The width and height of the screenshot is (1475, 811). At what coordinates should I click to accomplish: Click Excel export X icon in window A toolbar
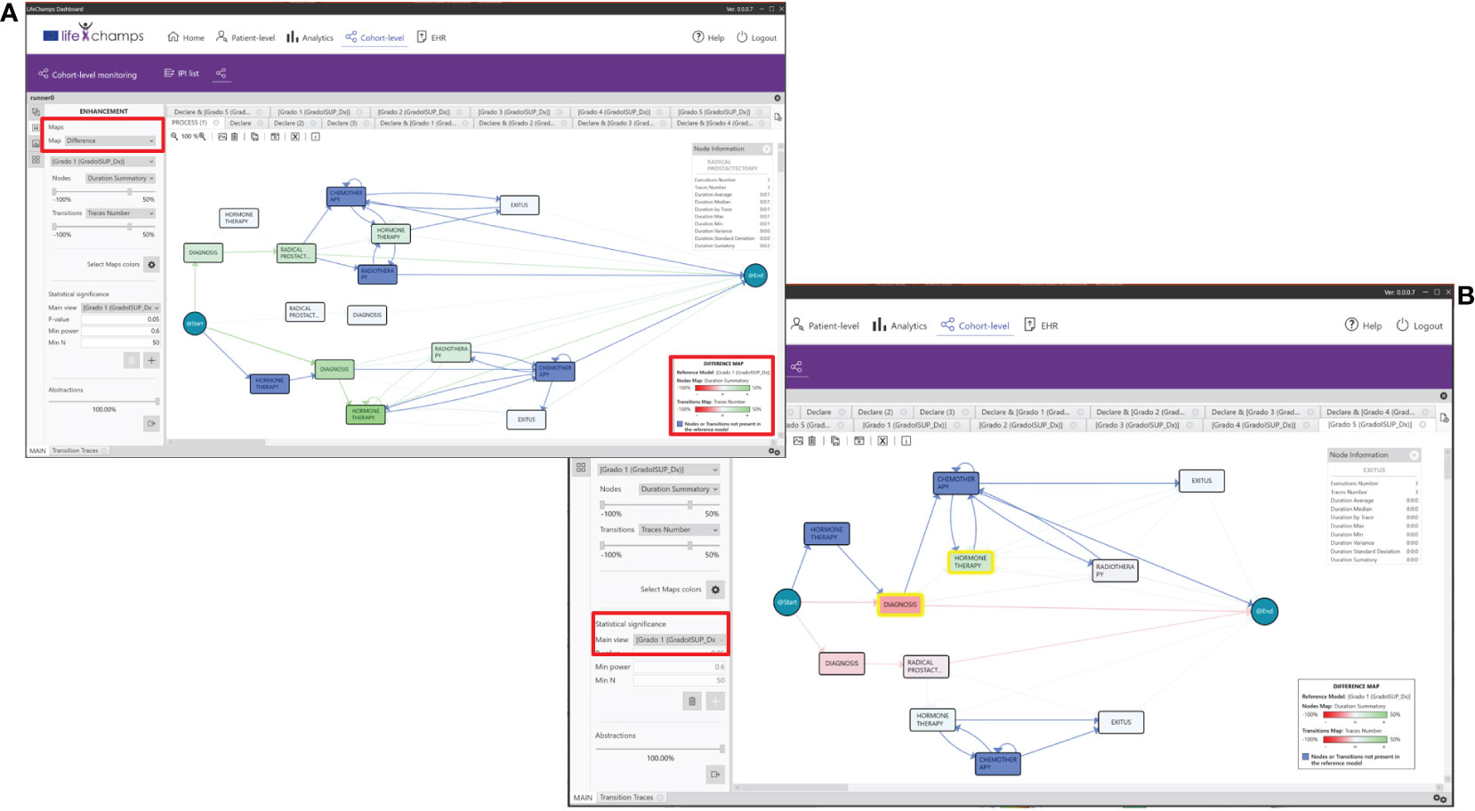click(294, 136)
